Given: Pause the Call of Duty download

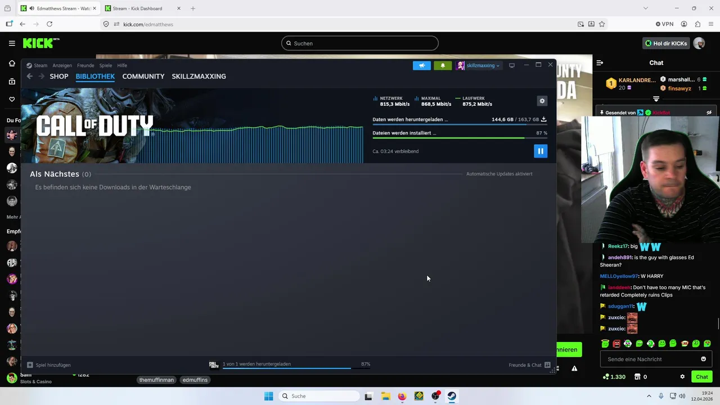Looking at the screenshot, I should [x=540, y=151].
